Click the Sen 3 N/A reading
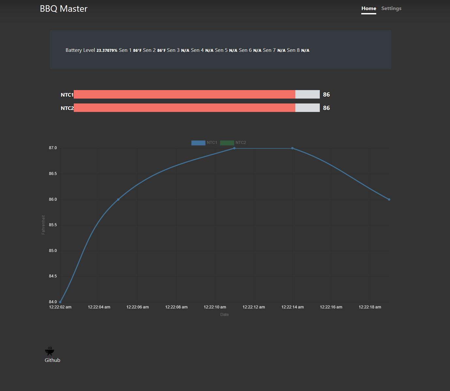Screen dimensions: 450x391 point(178,50)
